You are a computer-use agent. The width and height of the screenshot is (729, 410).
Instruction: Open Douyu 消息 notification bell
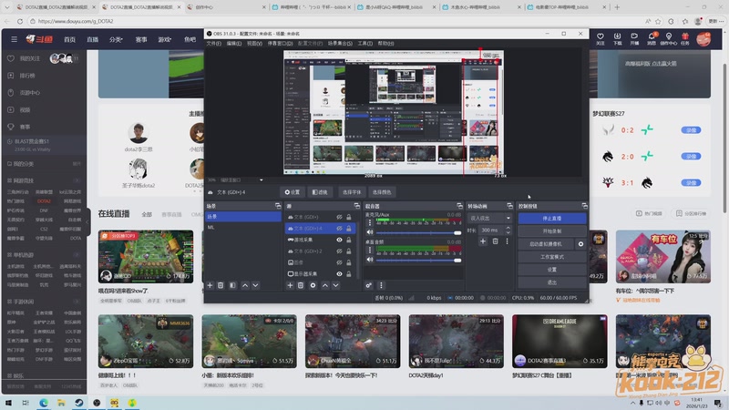click(x=652, y=38)
